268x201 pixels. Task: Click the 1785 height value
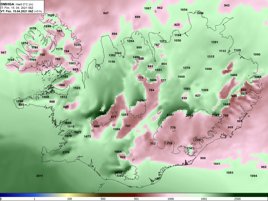(x=64, y=77)
